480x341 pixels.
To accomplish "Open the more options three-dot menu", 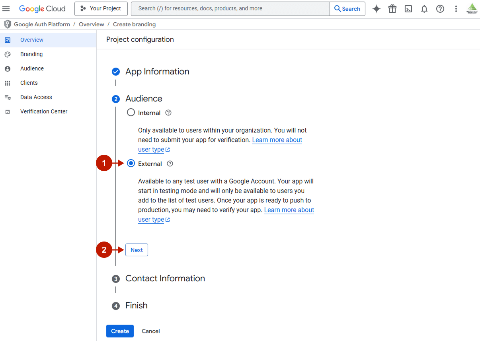I will pos(456,8).
